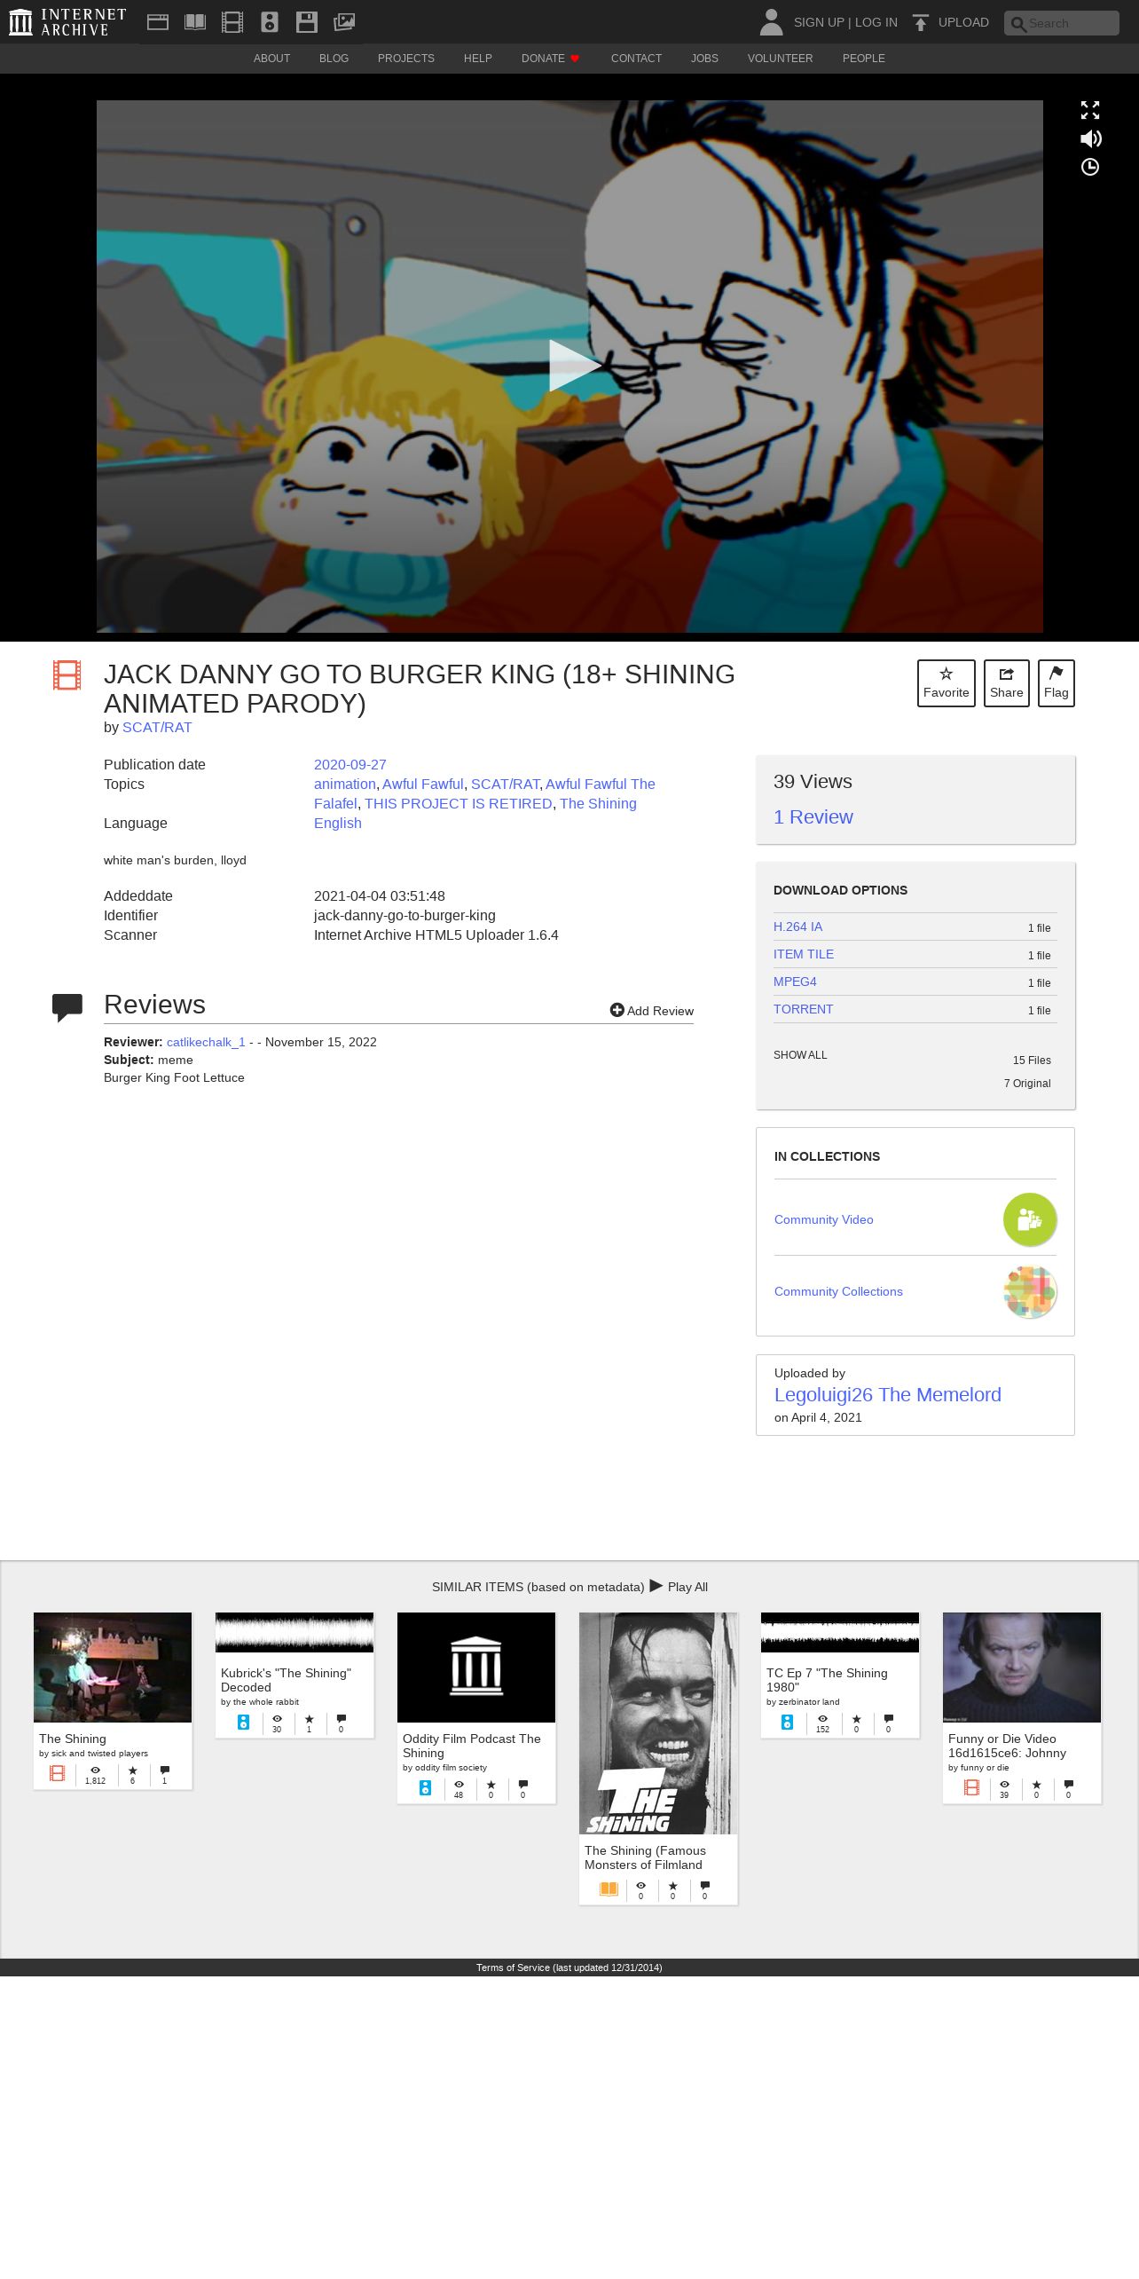
Task: Click the 15 Files count text
Action: (1032, 1061)
